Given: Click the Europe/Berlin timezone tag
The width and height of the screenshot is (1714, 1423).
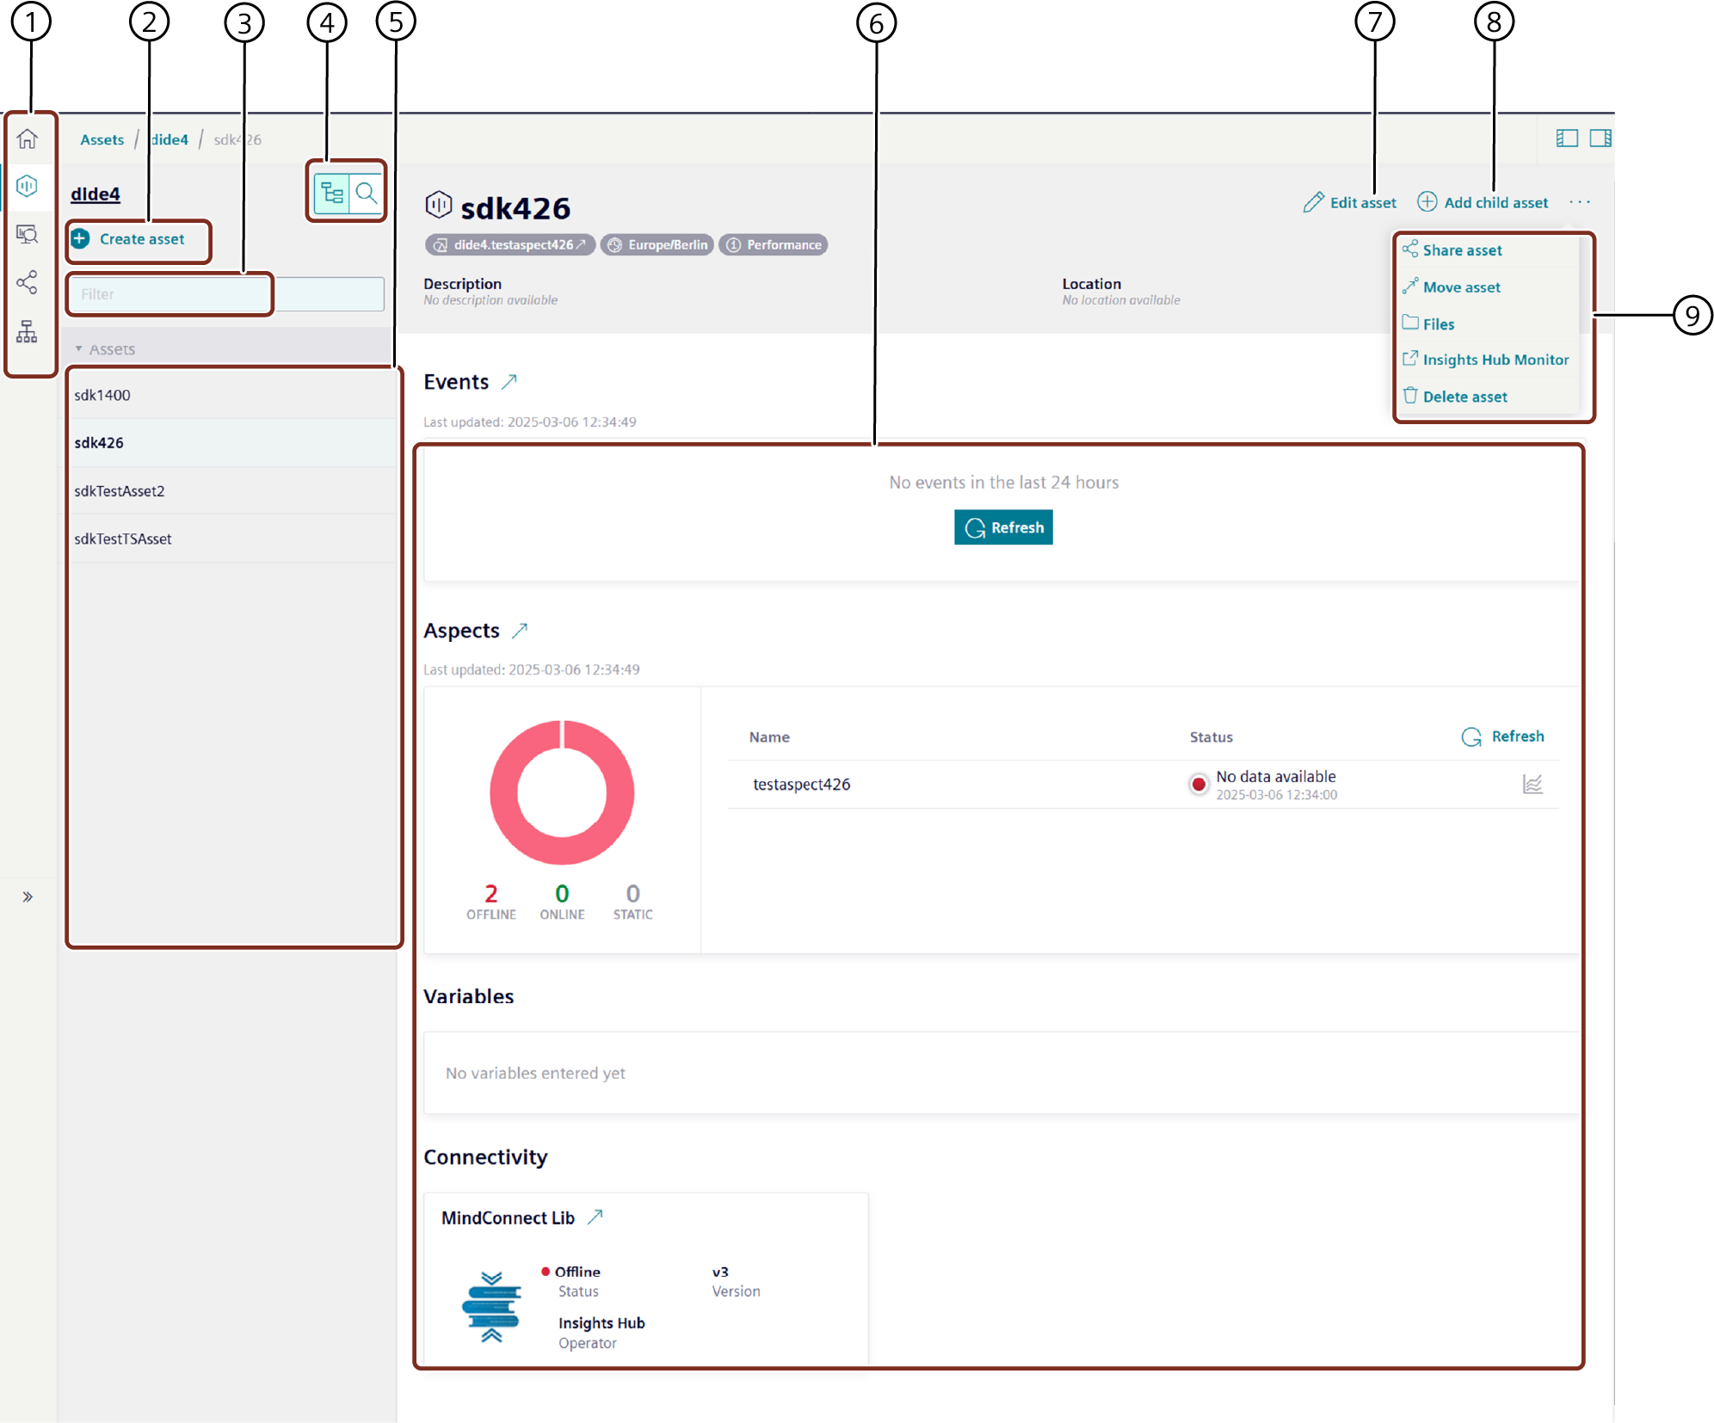Looking at the screenshot, I should [657, 245].
